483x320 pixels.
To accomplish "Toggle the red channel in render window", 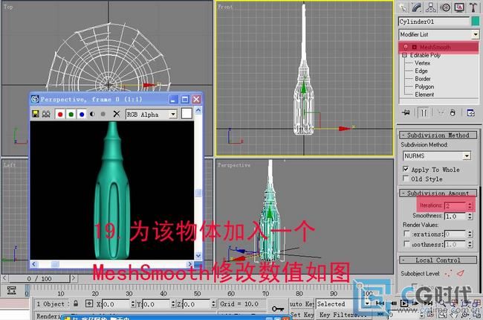I will [60, 115].
